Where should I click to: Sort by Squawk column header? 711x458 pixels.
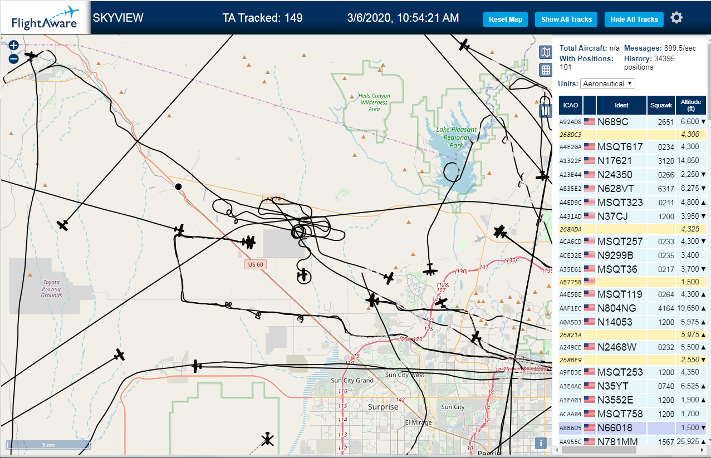pyautogui.click(x=661, y=105)
